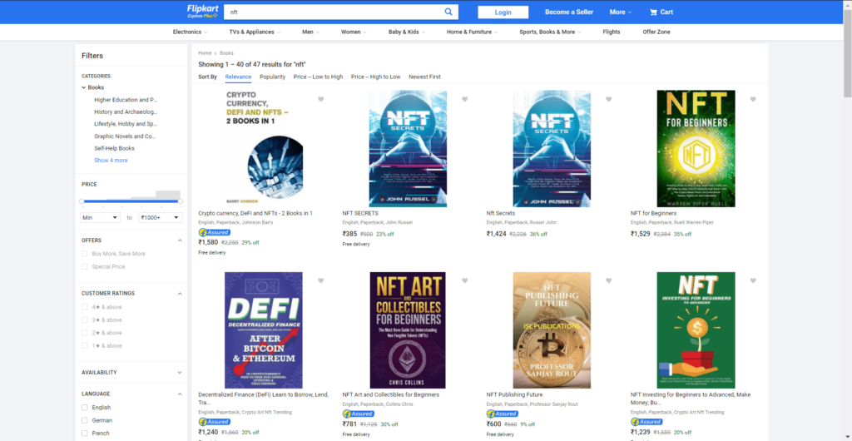Collapse the Customer Ratings section
The height and width of the screenshot is (441, 852).
pyautogui.click(x=180, y=293)
